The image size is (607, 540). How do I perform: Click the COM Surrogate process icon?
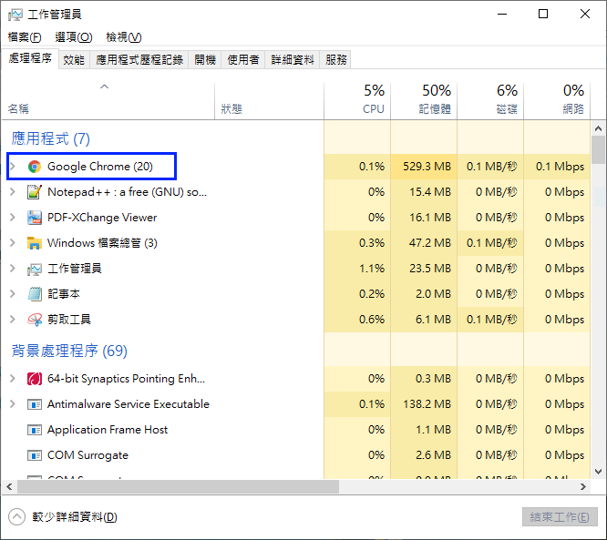tap(35, 455)
